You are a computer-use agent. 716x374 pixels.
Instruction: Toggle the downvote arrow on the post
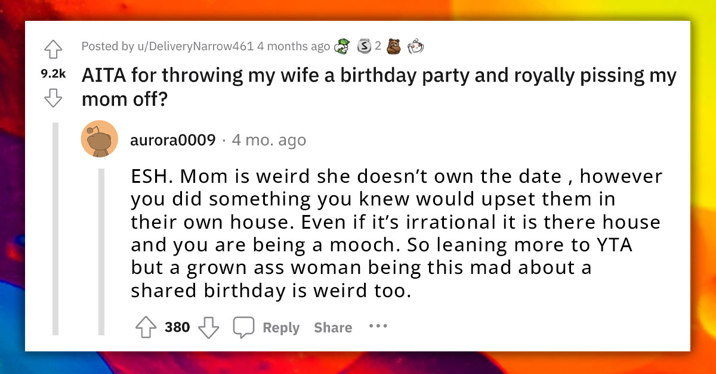[53, 99]
